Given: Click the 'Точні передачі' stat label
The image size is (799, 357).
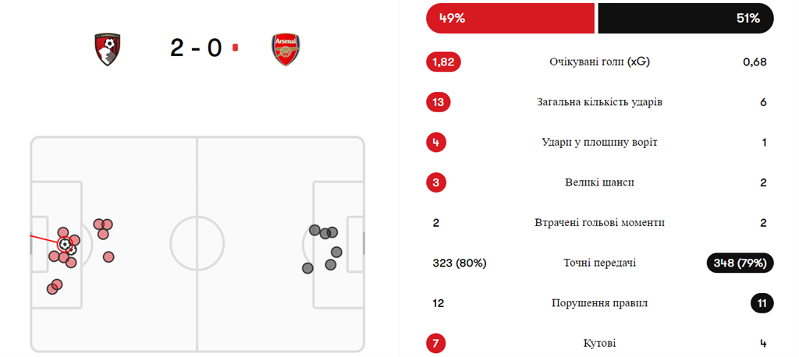Looking at the screenshot, I should click(599, 263).
